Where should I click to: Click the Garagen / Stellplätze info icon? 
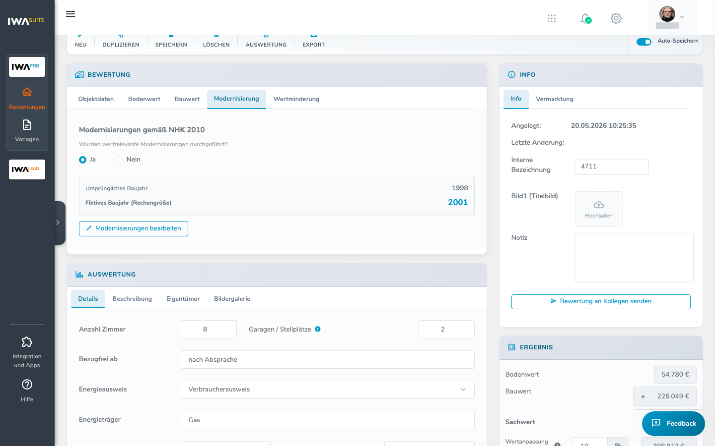[x=318, y=329]
